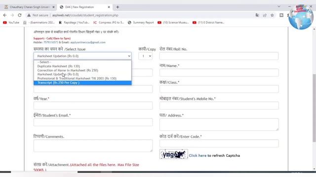Screen dimensions: 316x177
Task: Open the Examinations bookmark
Action: tap(39, 23)
